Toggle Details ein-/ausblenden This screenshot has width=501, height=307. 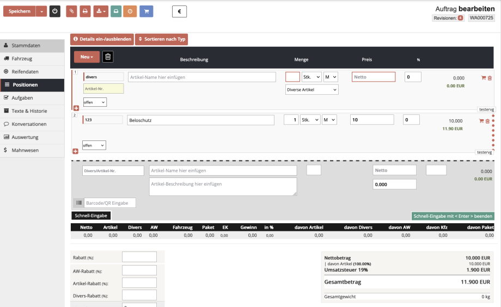click(x=102, y=39)
